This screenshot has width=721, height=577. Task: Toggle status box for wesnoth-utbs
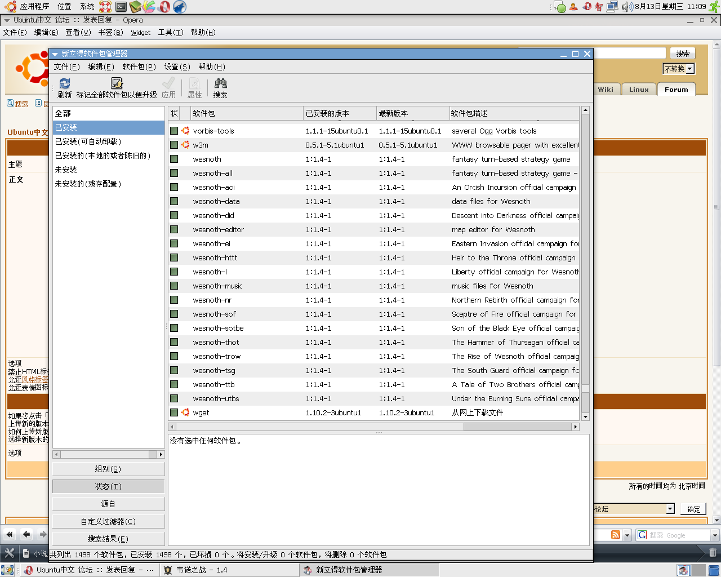174,398
